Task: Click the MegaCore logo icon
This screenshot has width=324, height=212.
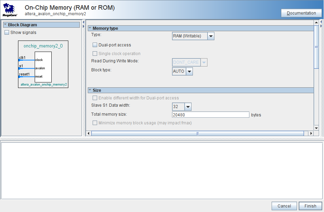Action: tap(10, 10)
